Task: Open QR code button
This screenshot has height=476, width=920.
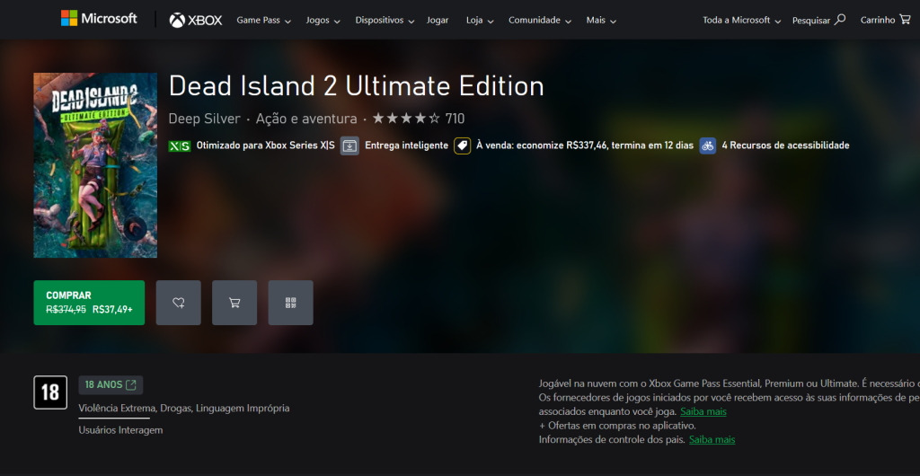Action: [290, 303]
